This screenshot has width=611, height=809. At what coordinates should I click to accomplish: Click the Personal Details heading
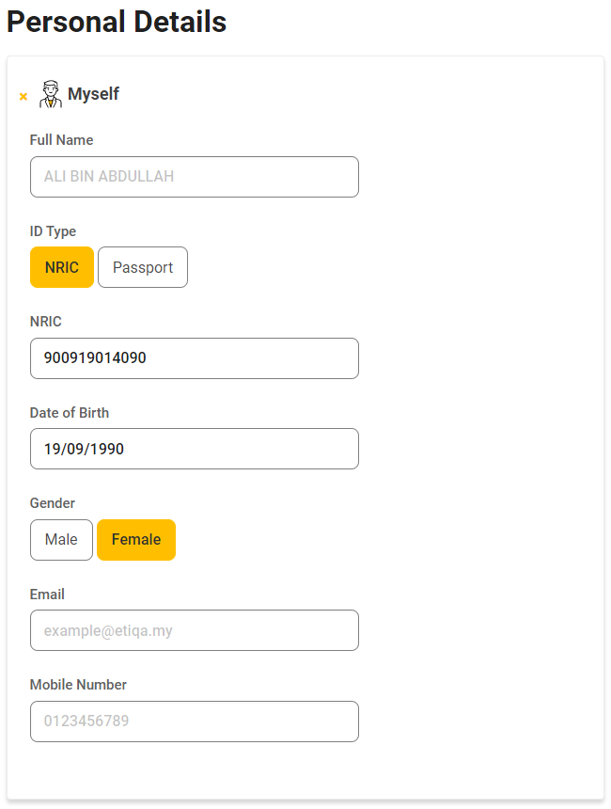tap(116, 22)
